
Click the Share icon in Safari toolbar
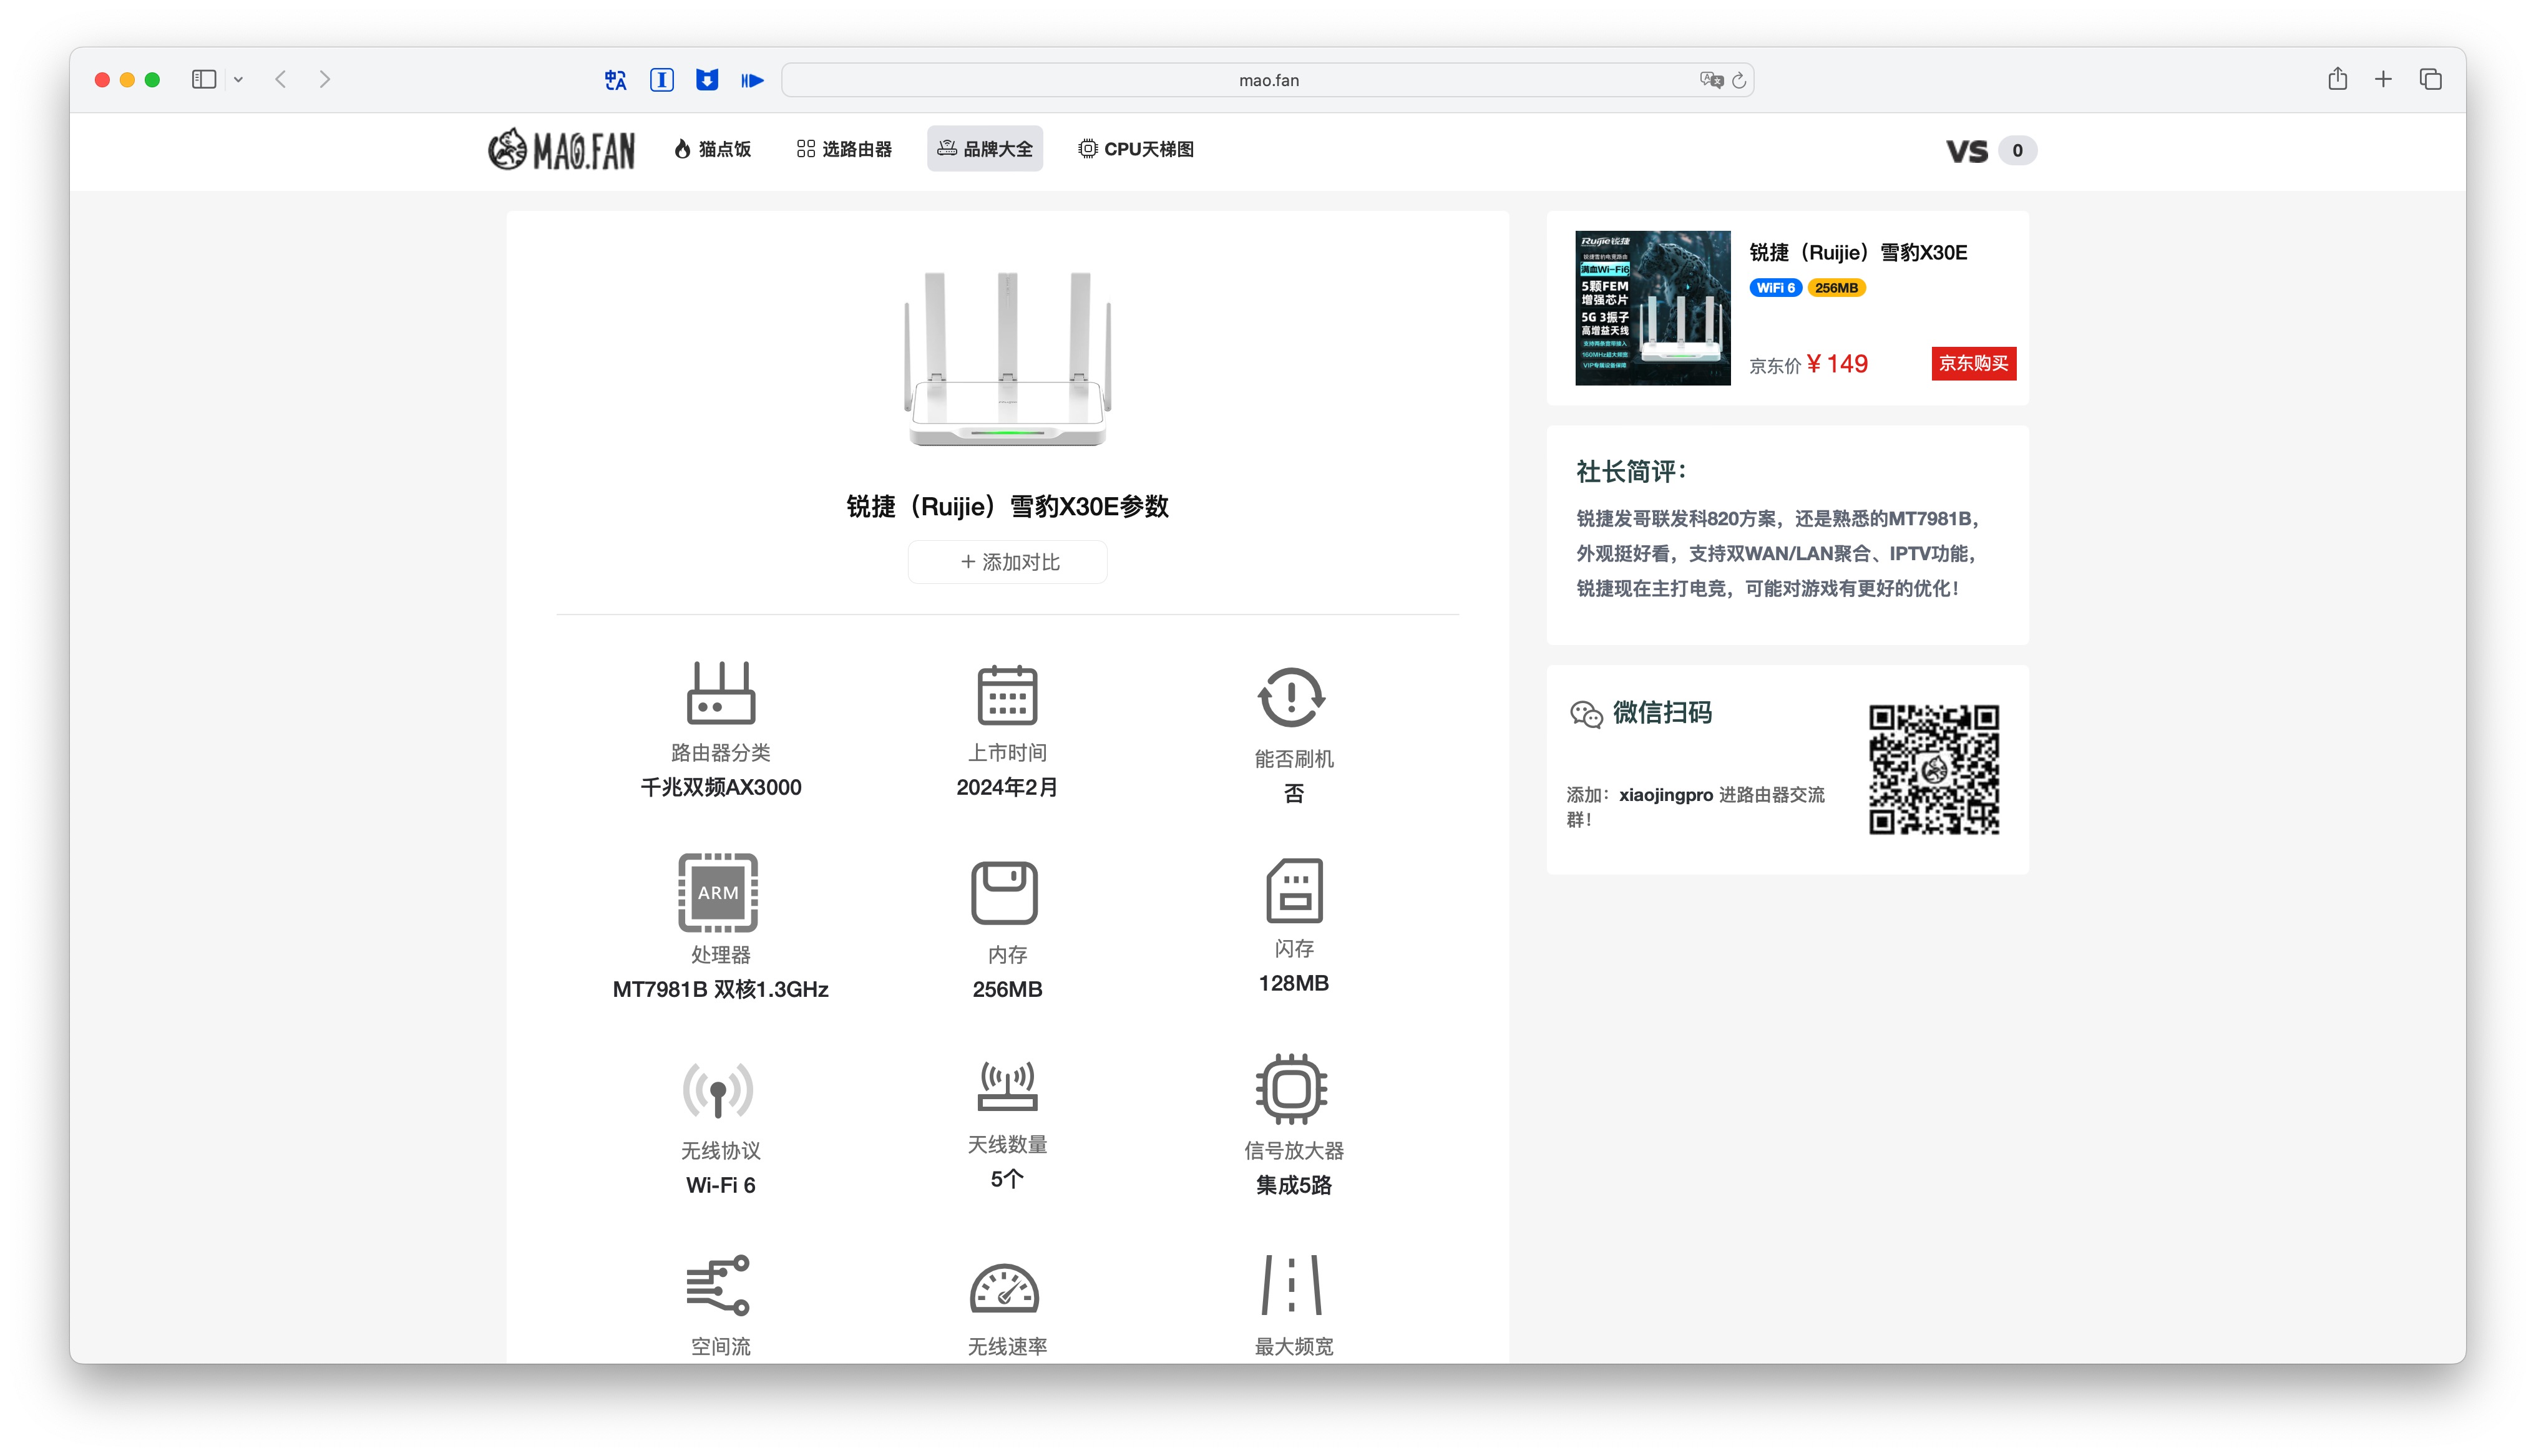click(2337, 79)
